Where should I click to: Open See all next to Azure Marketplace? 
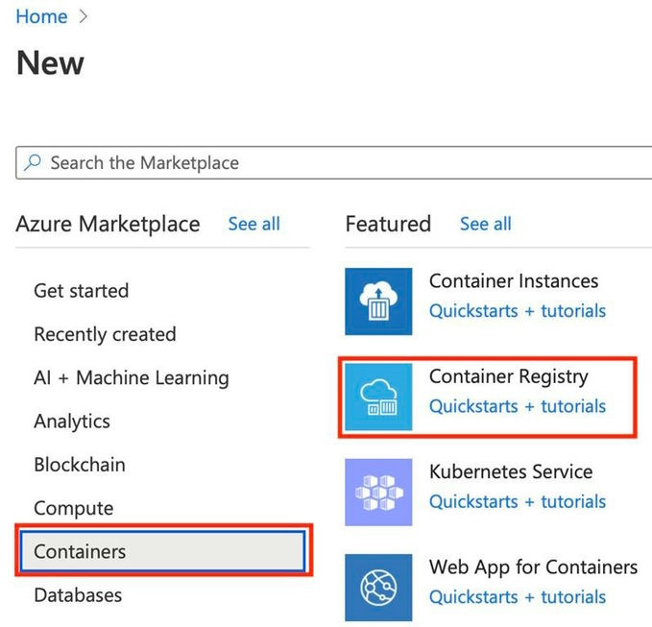(x=254, y=224)
